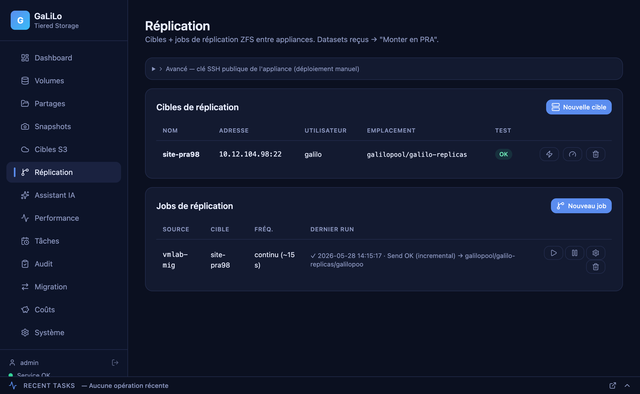
Task: Navigate to Migration section
Action: pos(63,287)
